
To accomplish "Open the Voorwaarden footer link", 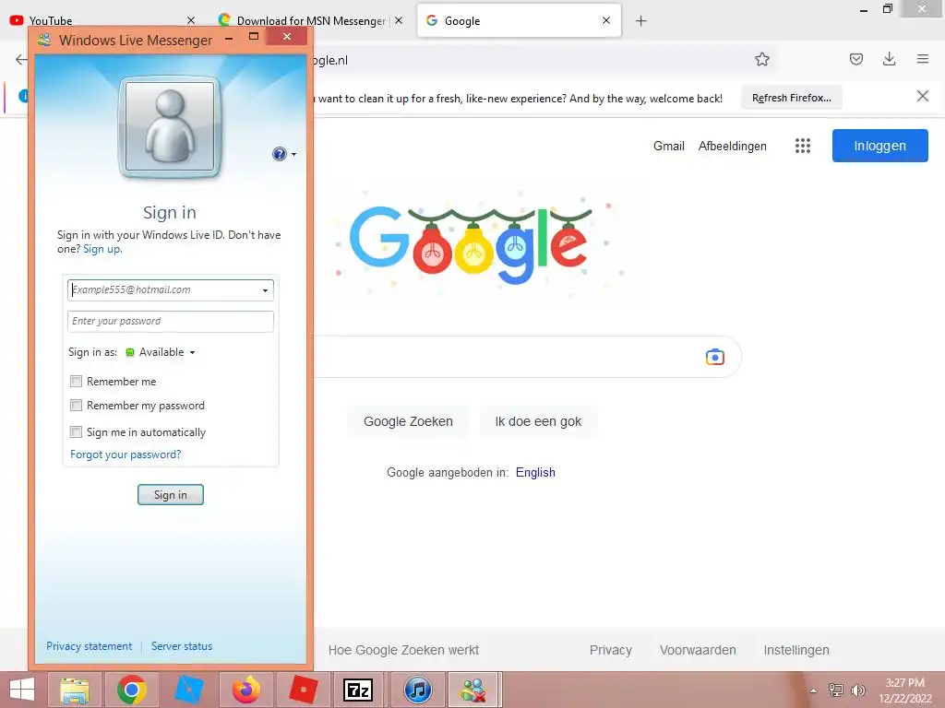I will tap(698, 650).
